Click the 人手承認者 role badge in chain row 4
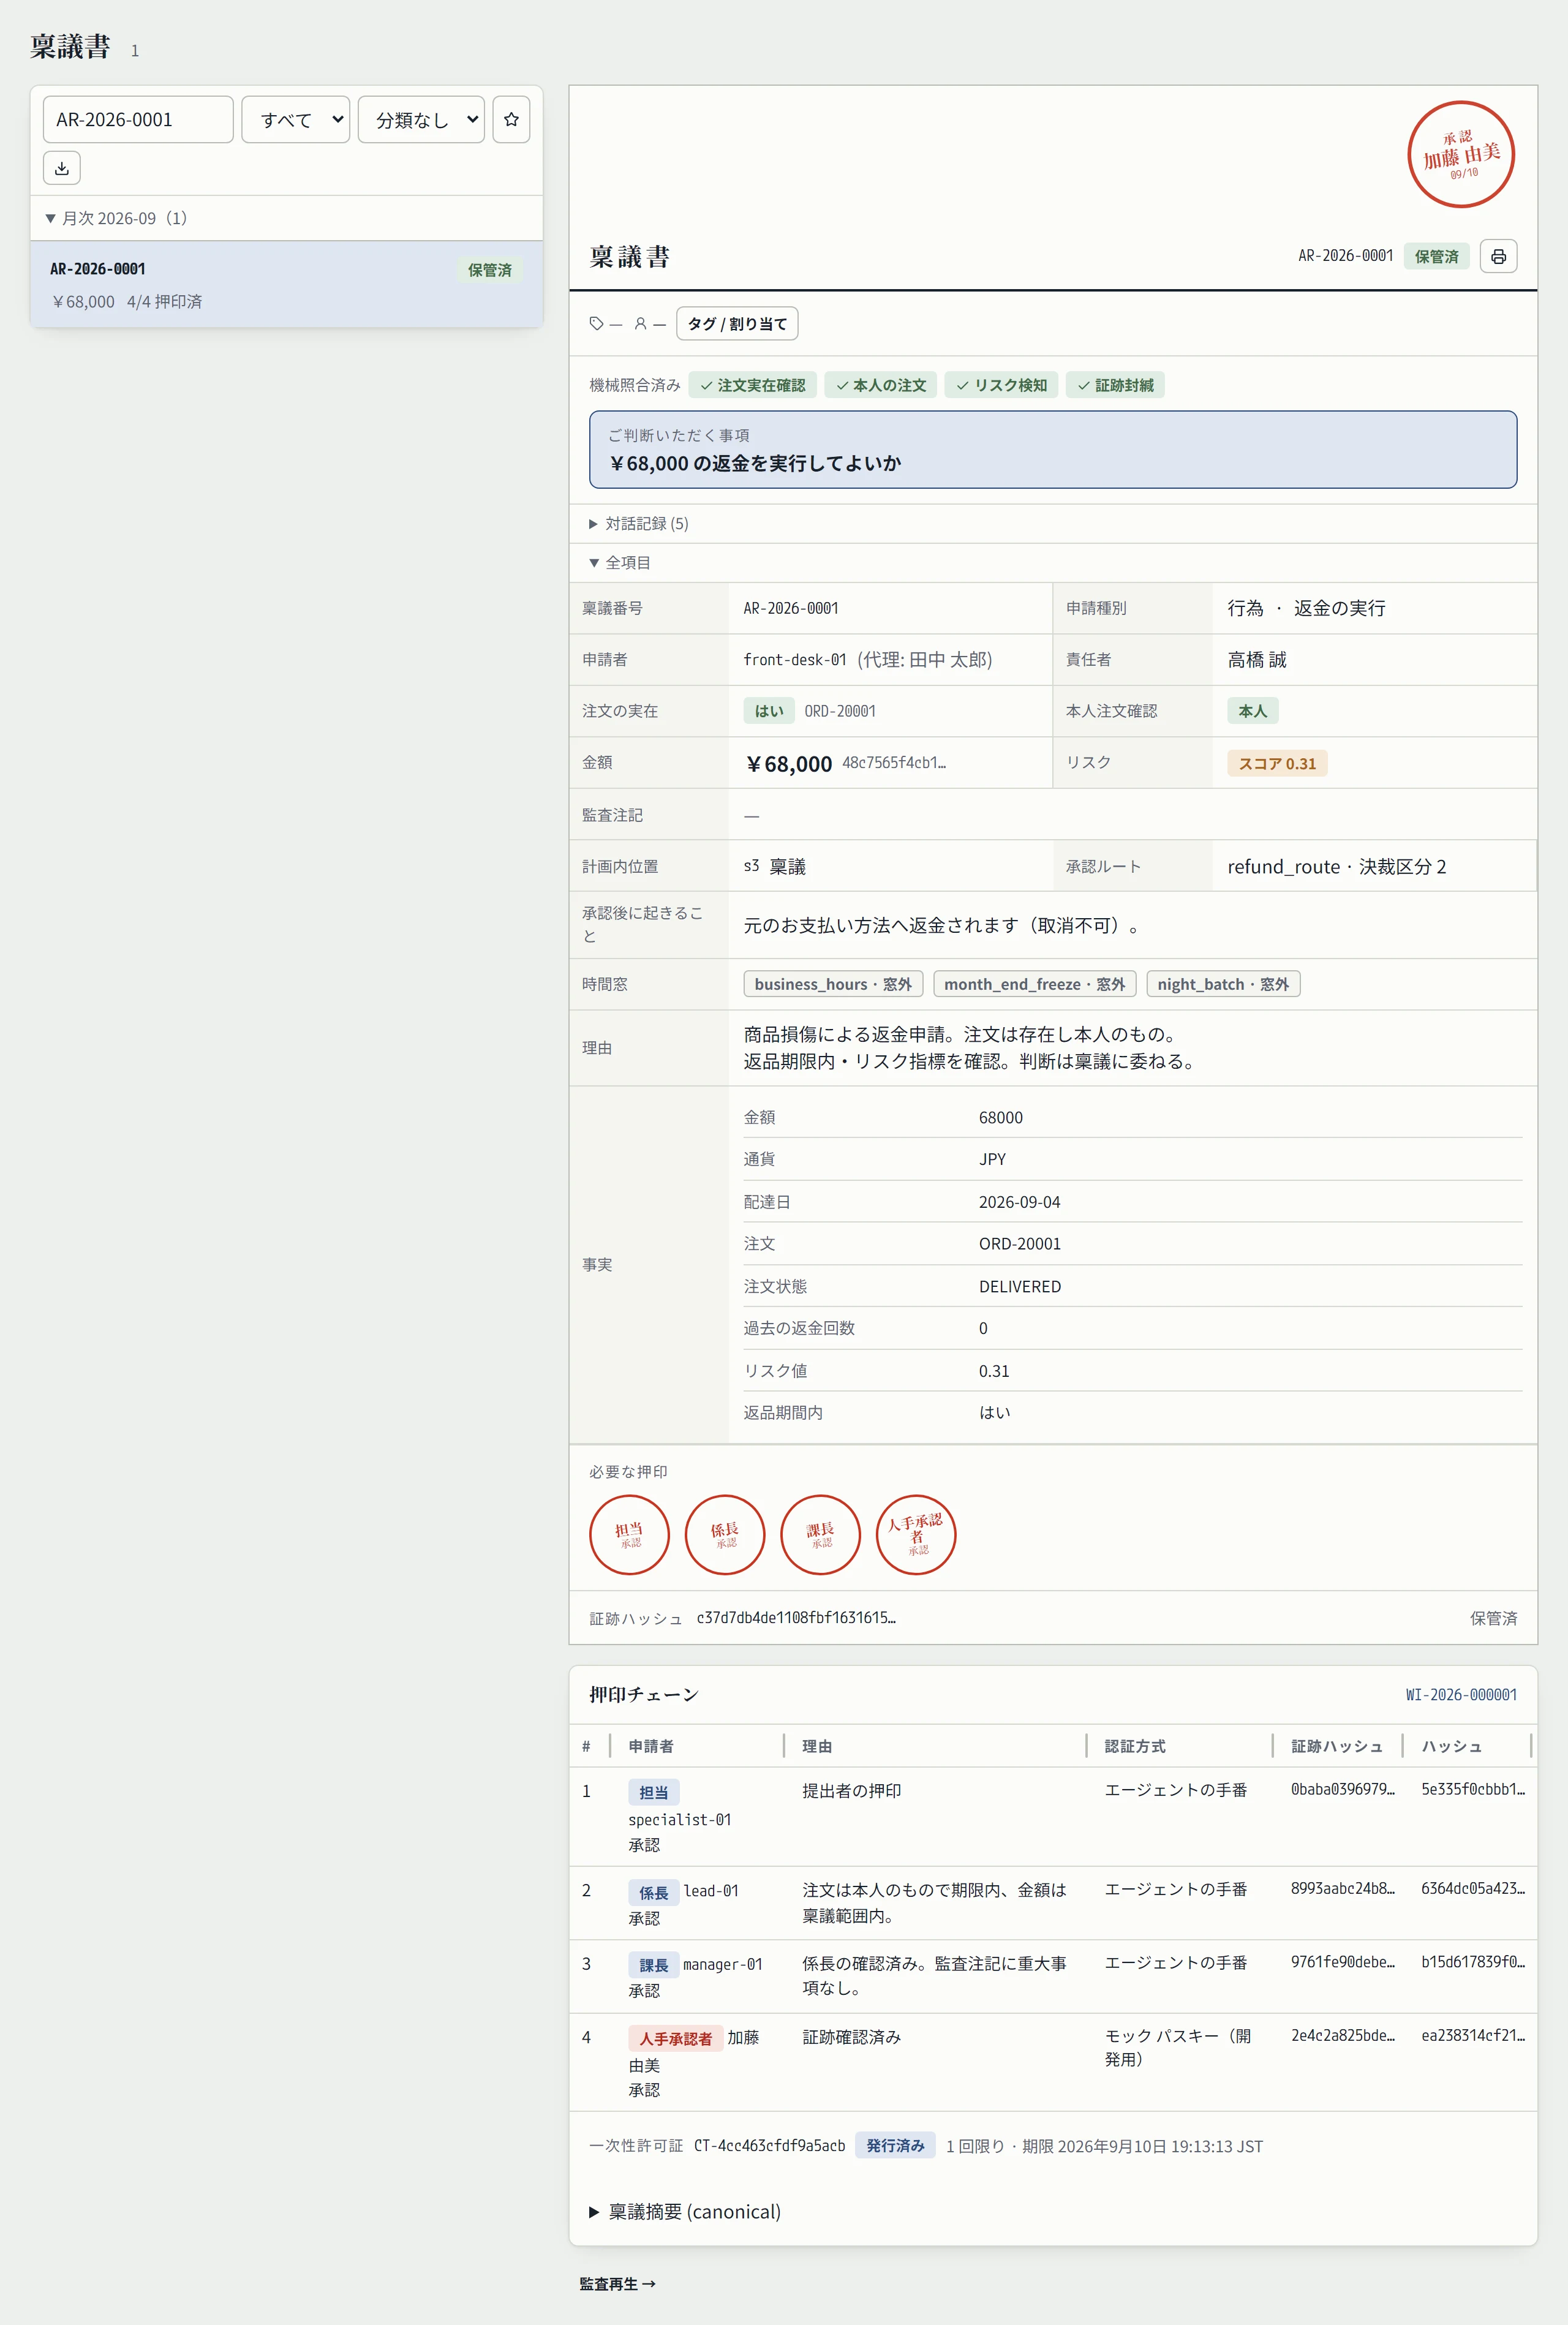Viewport: 1568px width, 2325px height. click(675, 2039)
